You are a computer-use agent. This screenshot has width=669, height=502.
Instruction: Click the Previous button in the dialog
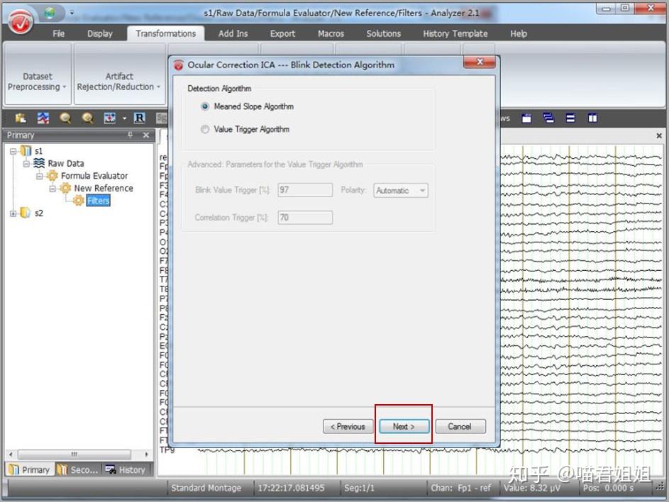point(348,427)
